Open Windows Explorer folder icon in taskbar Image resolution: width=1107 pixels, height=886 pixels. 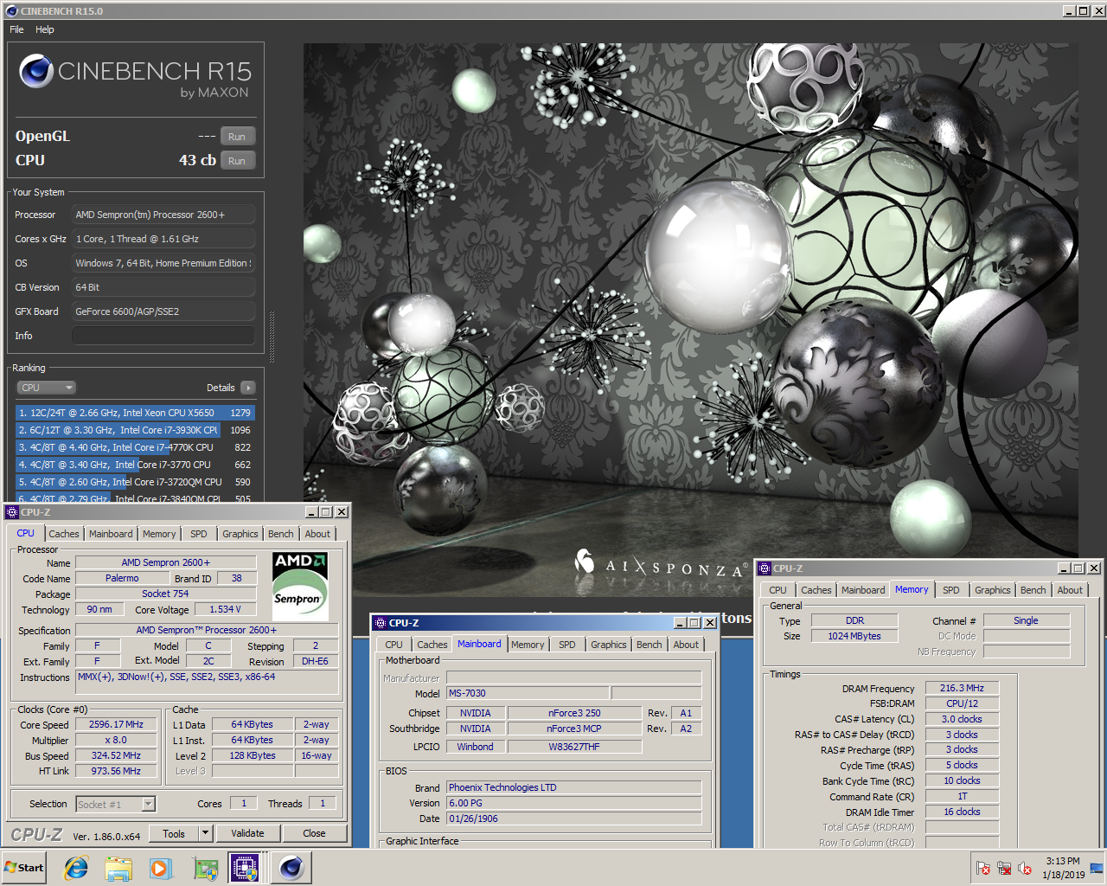pos(118,868)
